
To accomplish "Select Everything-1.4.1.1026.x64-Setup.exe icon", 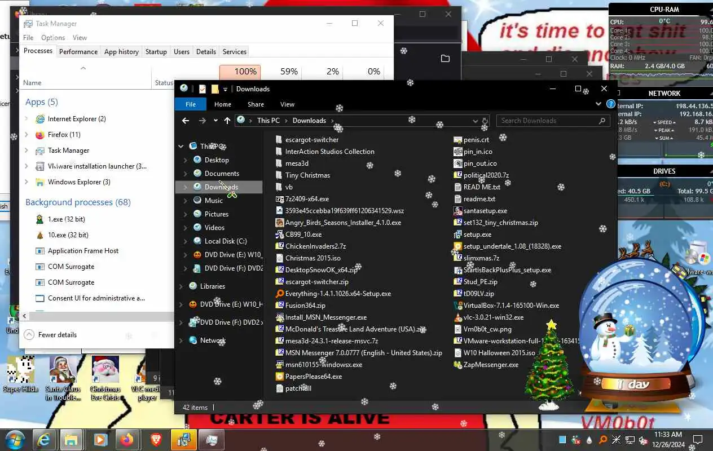I will coord(279,294).
